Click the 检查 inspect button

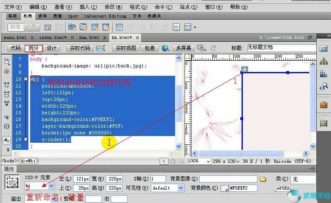[150, 48]
